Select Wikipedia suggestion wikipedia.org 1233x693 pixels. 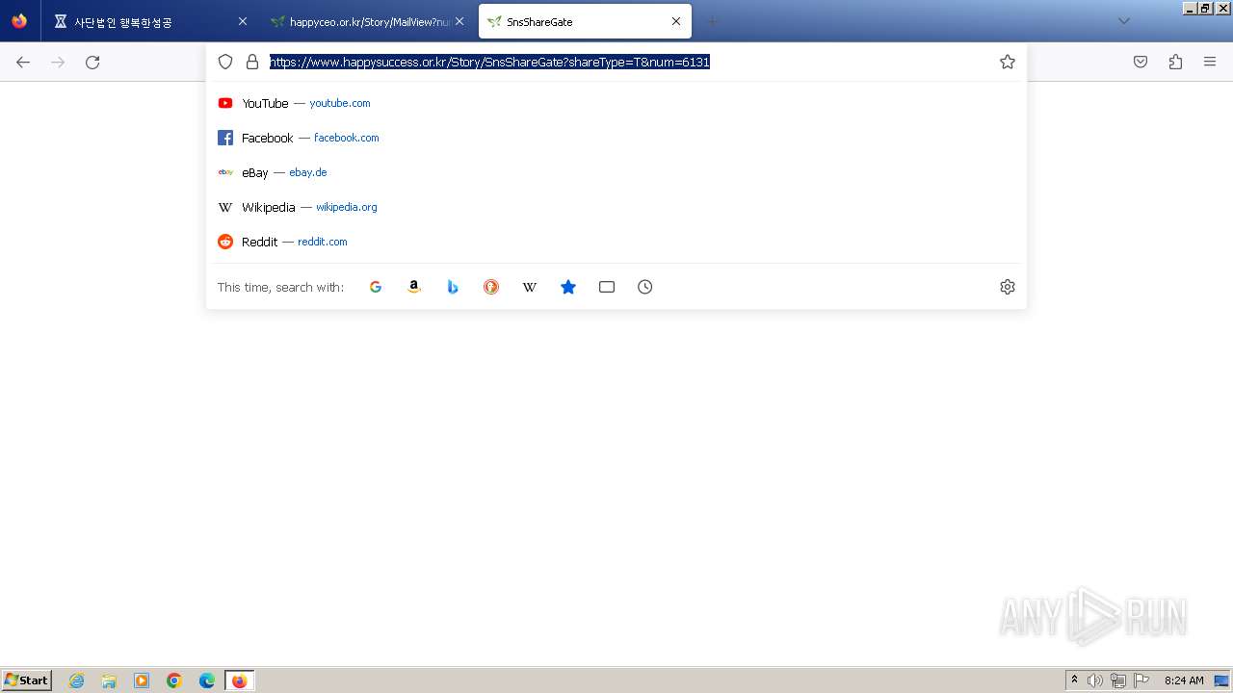616,207
